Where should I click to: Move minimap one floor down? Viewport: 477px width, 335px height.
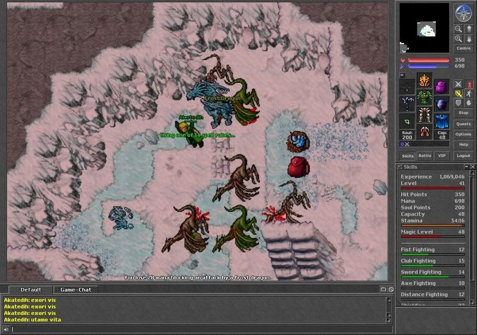tap(469, 39)
